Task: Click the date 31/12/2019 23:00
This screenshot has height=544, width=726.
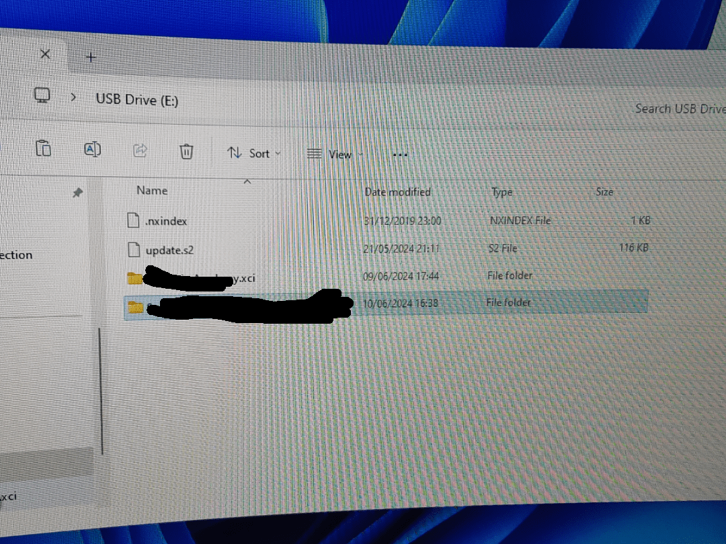Action: coord(402,221)
